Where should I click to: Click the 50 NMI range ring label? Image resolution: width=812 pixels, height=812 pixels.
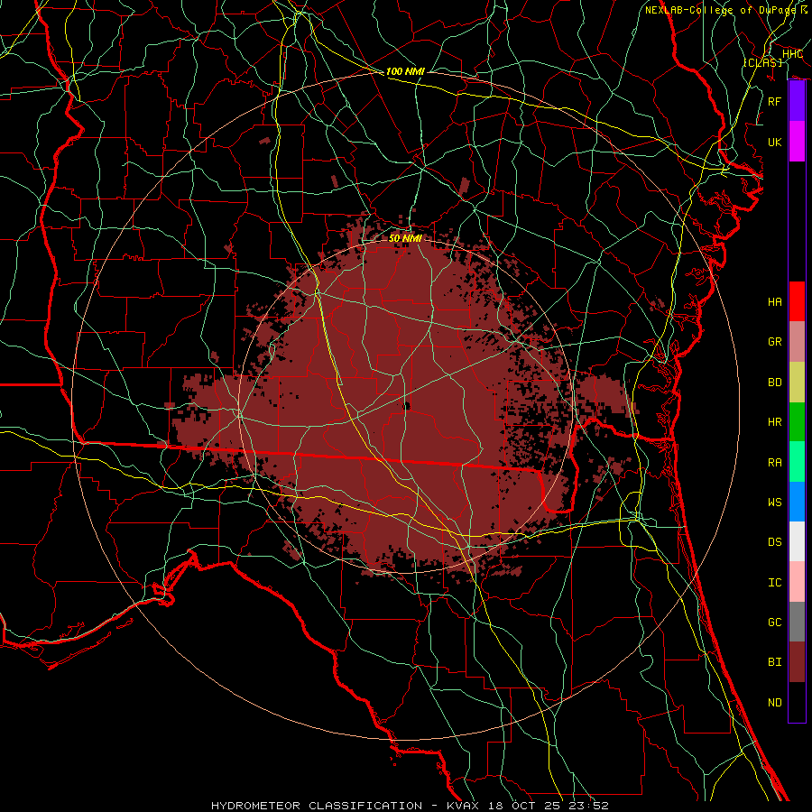point(405,238)
